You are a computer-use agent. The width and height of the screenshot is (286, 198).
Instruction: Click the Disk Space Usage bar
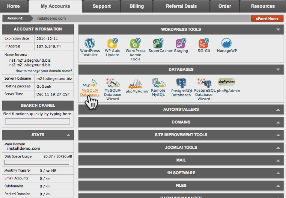(37, 162)
